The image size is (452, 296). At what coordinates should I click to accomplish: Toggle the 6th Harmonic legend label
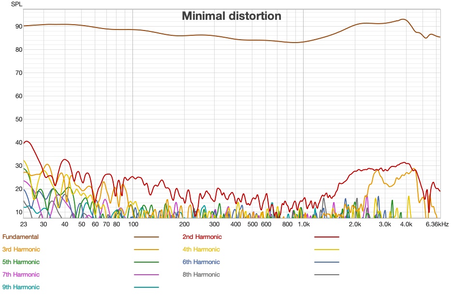(201, 262)
